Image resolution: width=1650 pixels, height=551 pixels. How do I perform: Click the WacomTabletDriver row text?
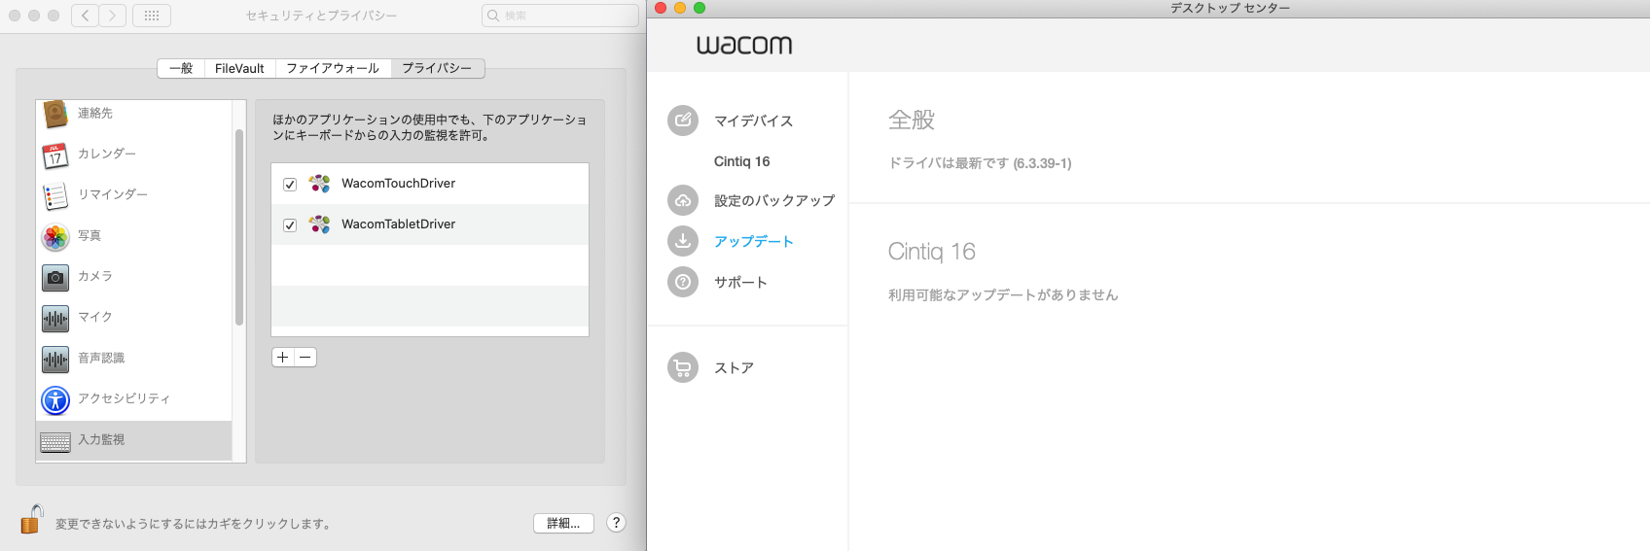[x=398, y=224]
